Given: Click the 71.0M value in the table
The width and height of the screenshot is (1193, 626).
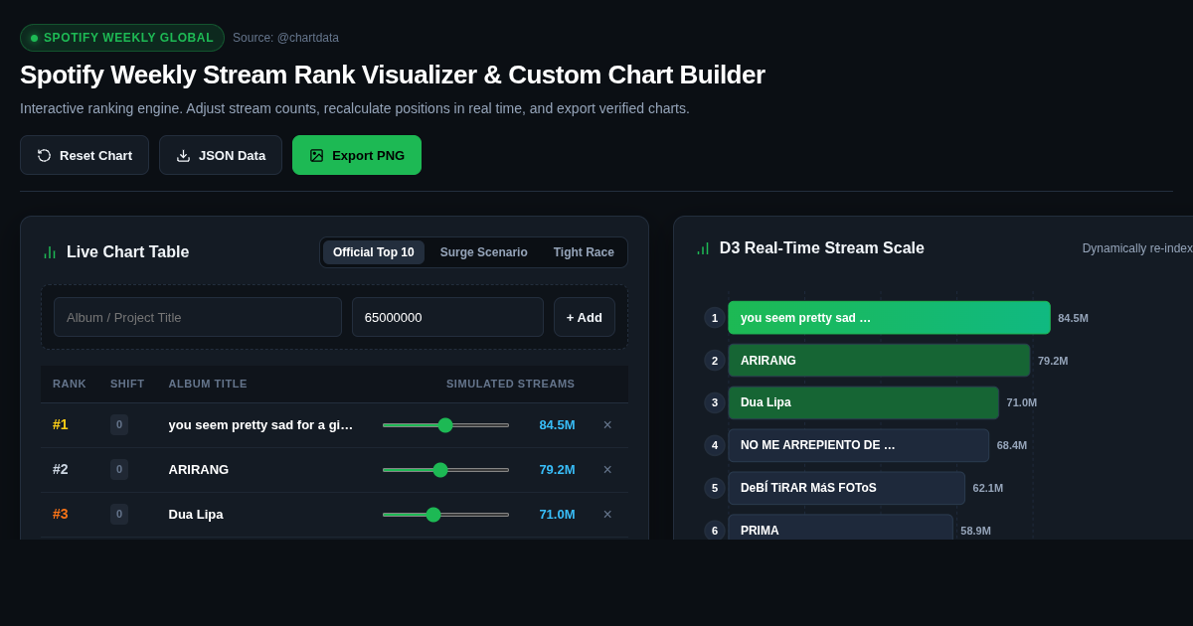Looking at the screenshot, I should (557, 515).
